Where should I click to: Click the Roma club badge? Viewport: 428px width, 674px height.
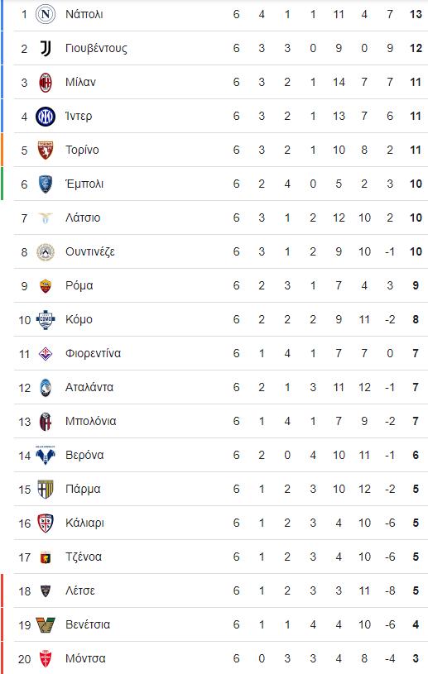[46, 286]
